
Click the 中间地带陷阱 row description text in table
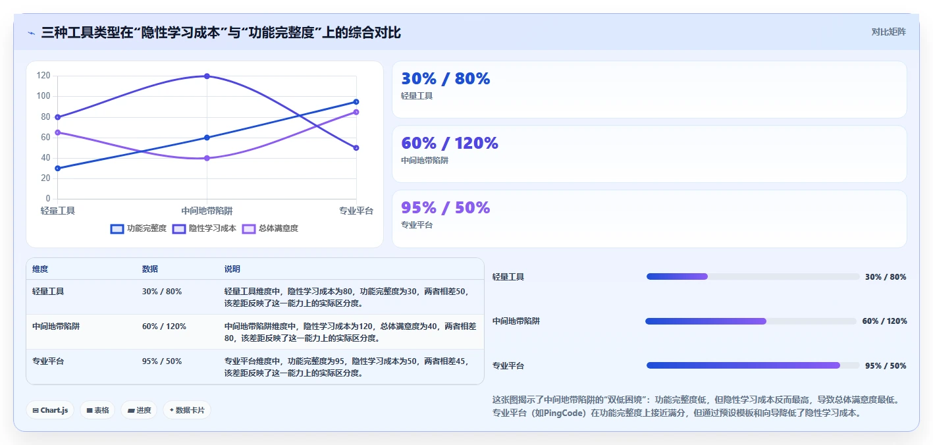pos(350,332)
